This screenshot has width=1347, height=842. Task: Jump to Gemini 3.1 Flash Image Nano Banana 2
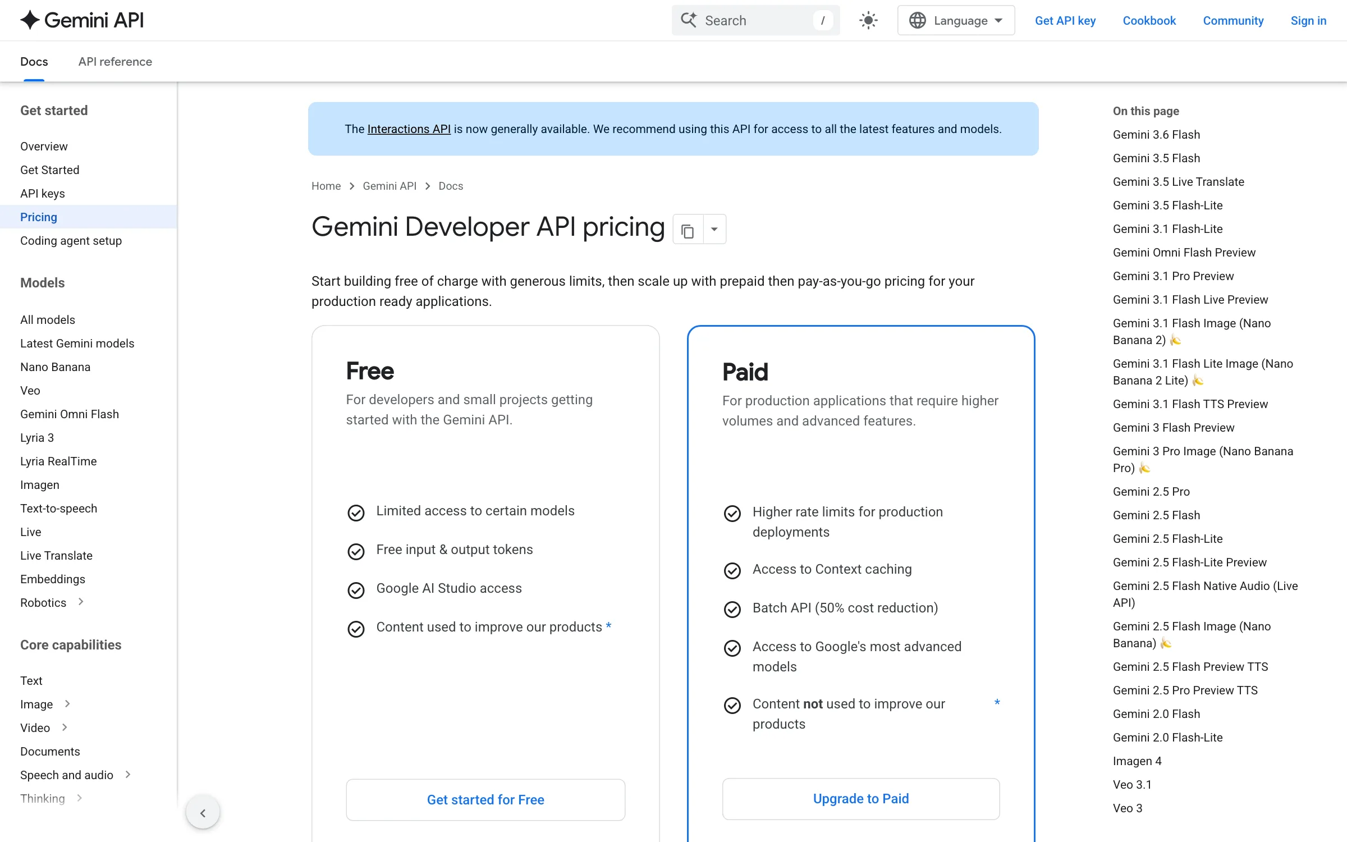[1192, 332]
